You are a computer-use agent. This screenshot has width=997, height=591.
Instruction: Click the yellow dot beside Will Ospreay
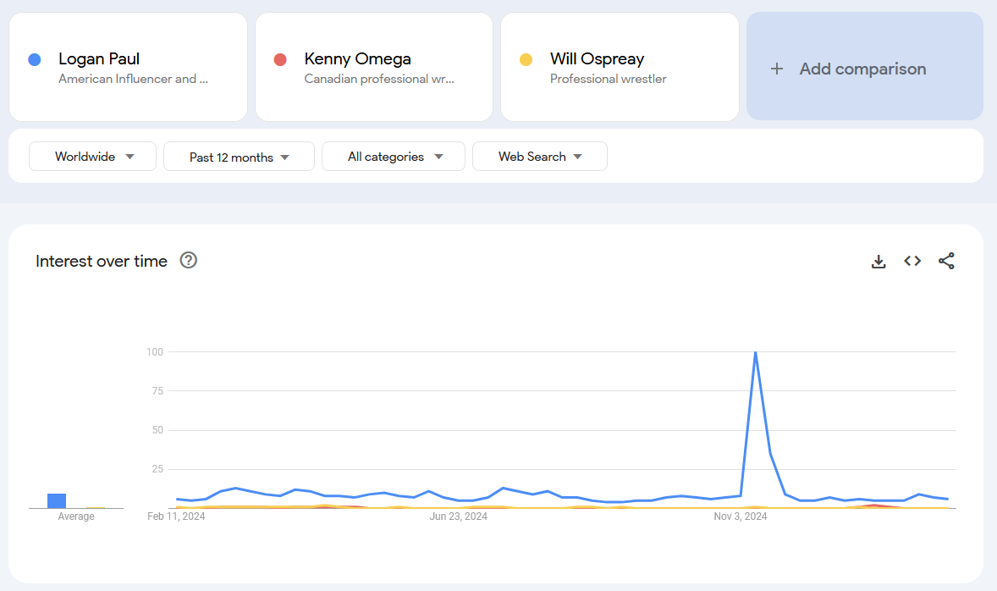[526, 60]
